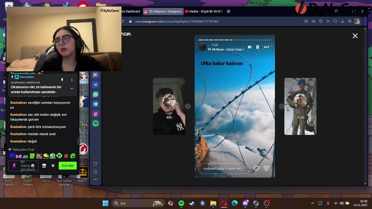Bookmark page with toolbar heart icon
The height and width of the screenshot is (209, 372).
click(335, 21)
